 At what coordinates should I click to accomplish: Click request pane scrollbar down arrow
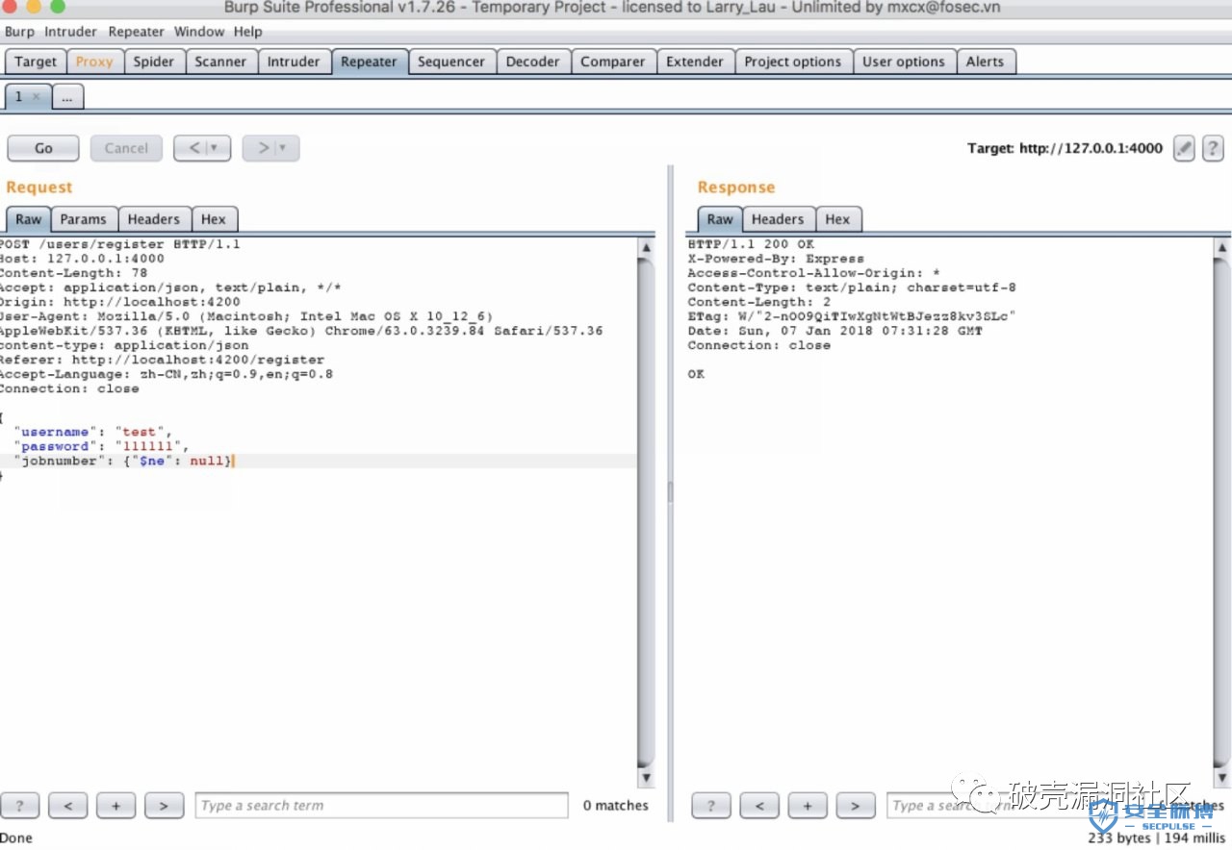[x=646, y=777]
